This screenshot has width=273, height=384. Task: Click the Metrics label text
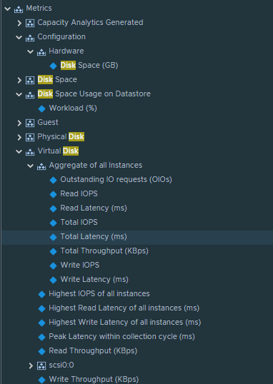39,8
